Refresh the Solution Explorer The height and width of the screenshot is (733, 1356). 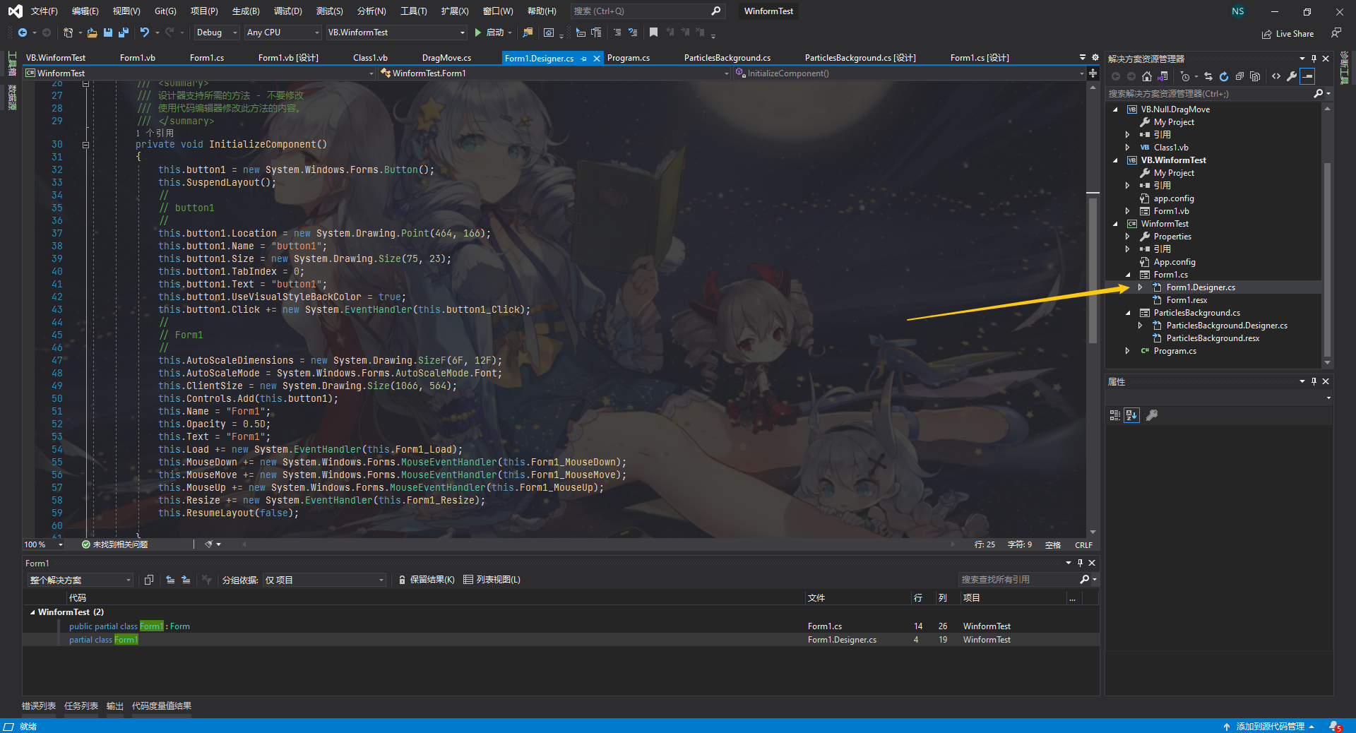1223,76
